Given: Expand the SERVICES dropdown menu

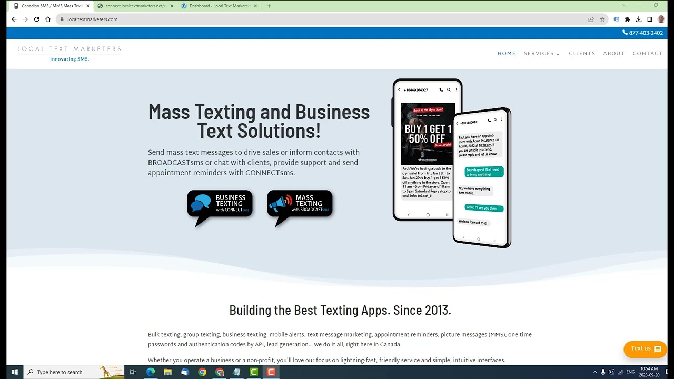Looking at the screenshot, I should tap(542, 54).
